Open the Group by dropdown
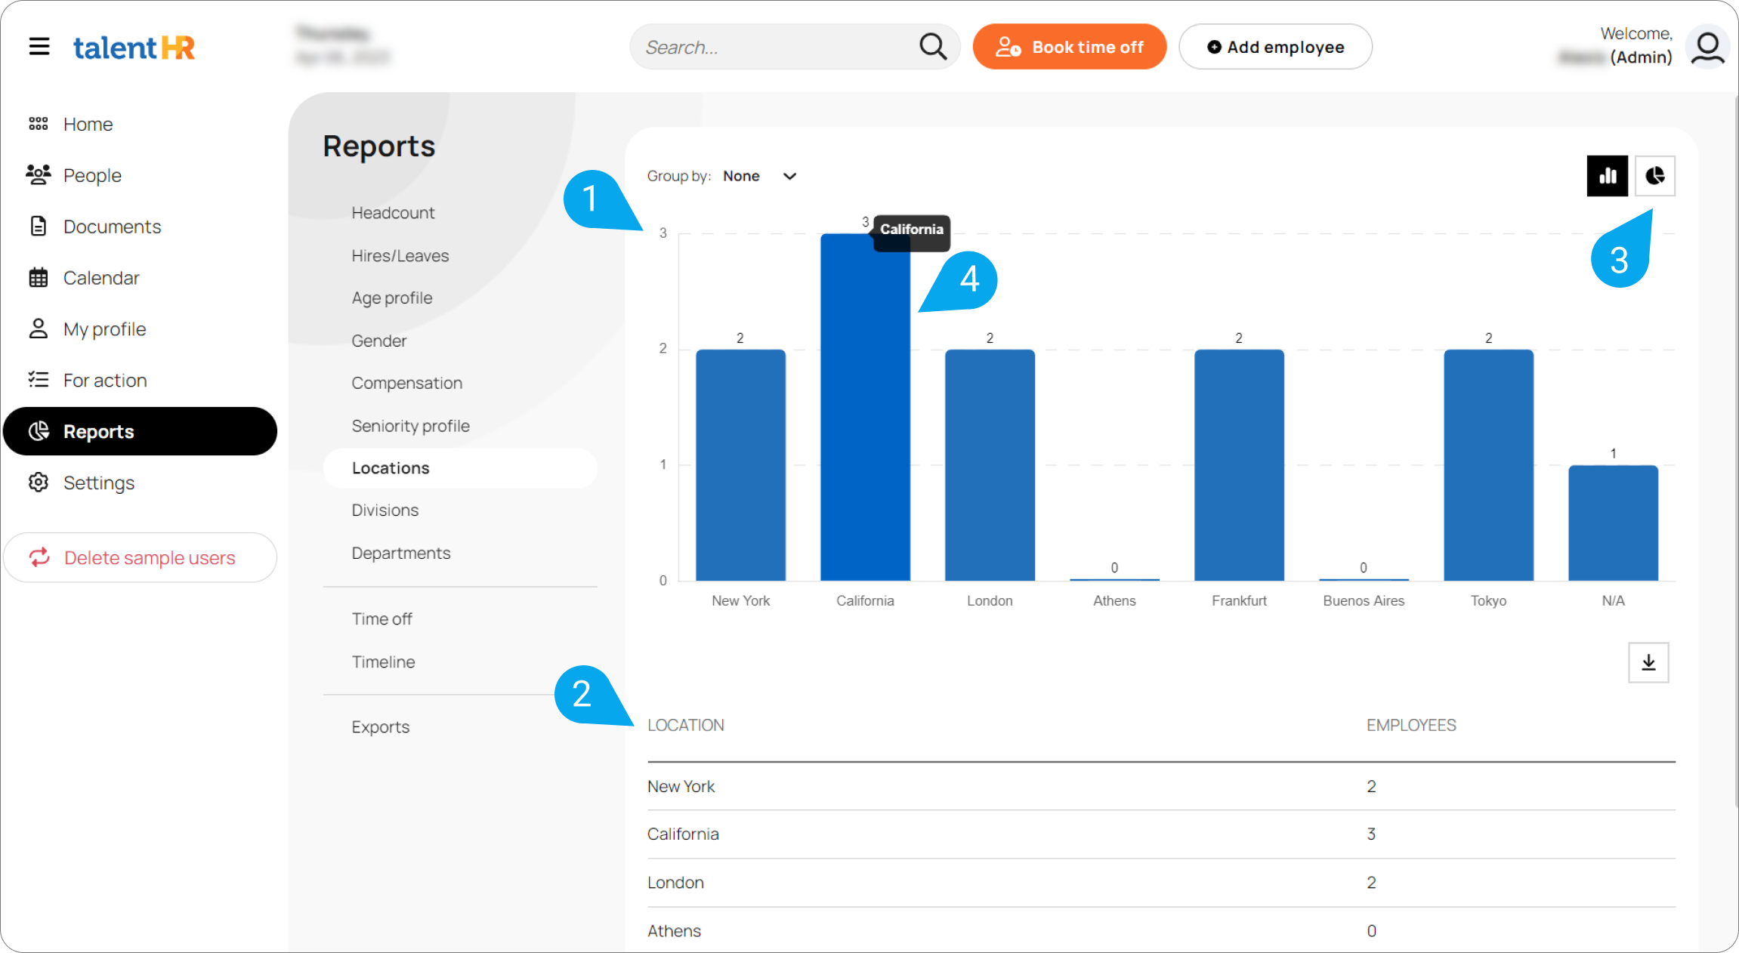 (759, 176)
